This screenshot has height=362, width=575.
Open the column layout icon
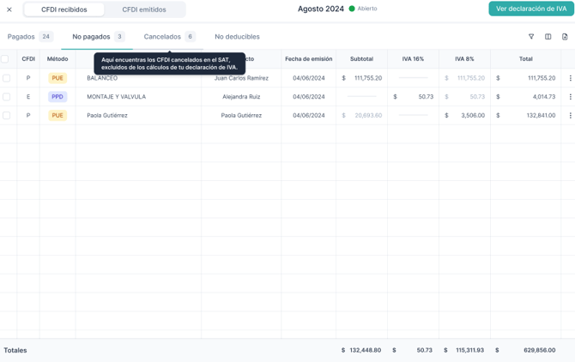pyautogui.click(x=548, y=37)
